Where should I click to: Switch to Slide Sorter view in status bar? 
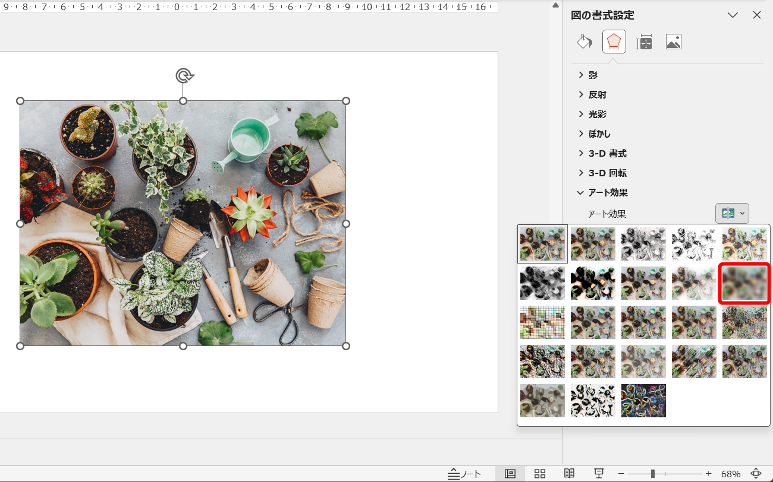pos(540,473)
